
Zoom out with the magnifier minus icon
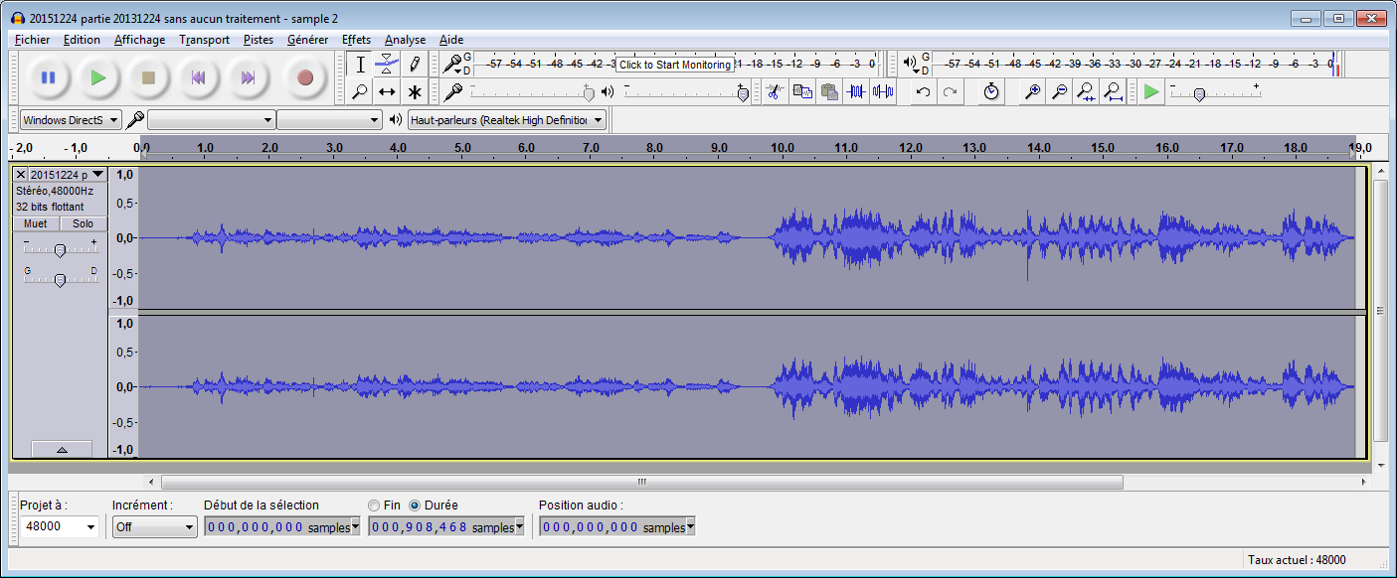(1060, 91)
